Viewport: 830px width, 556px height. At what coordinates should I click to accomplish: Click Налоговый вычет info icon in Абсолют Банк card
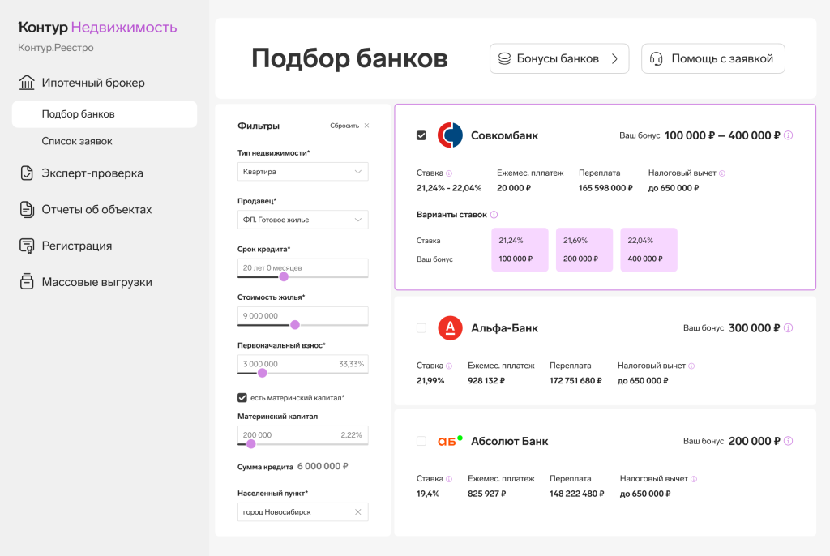pos(694,479)
